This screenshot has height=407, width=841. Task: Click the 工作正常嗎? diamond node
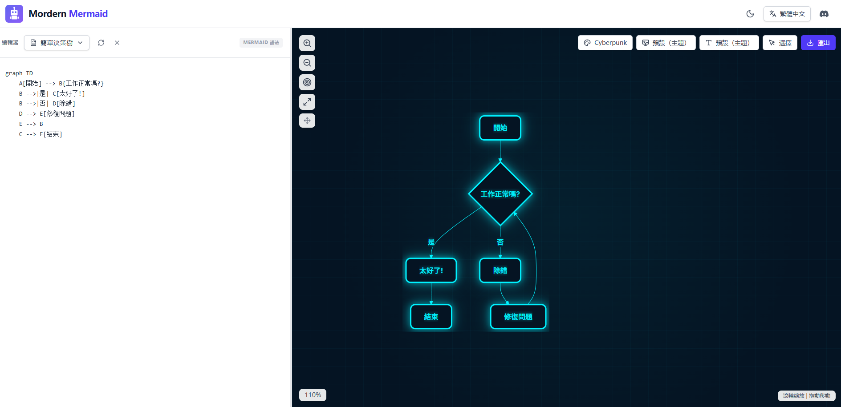[x=500, y=194]
